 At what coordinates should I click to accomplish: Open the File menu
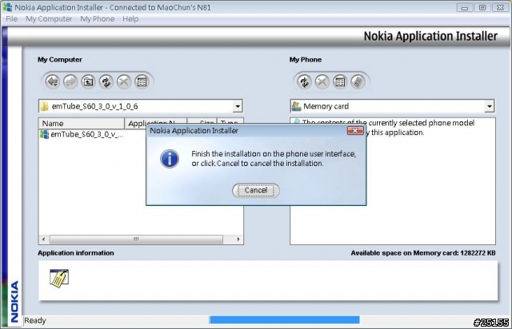pyautogui.click(x=12, y=19)
